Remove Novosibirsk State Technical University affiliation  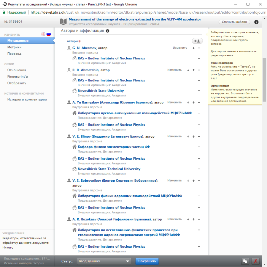pyautogui.click(x=199, y=169)
